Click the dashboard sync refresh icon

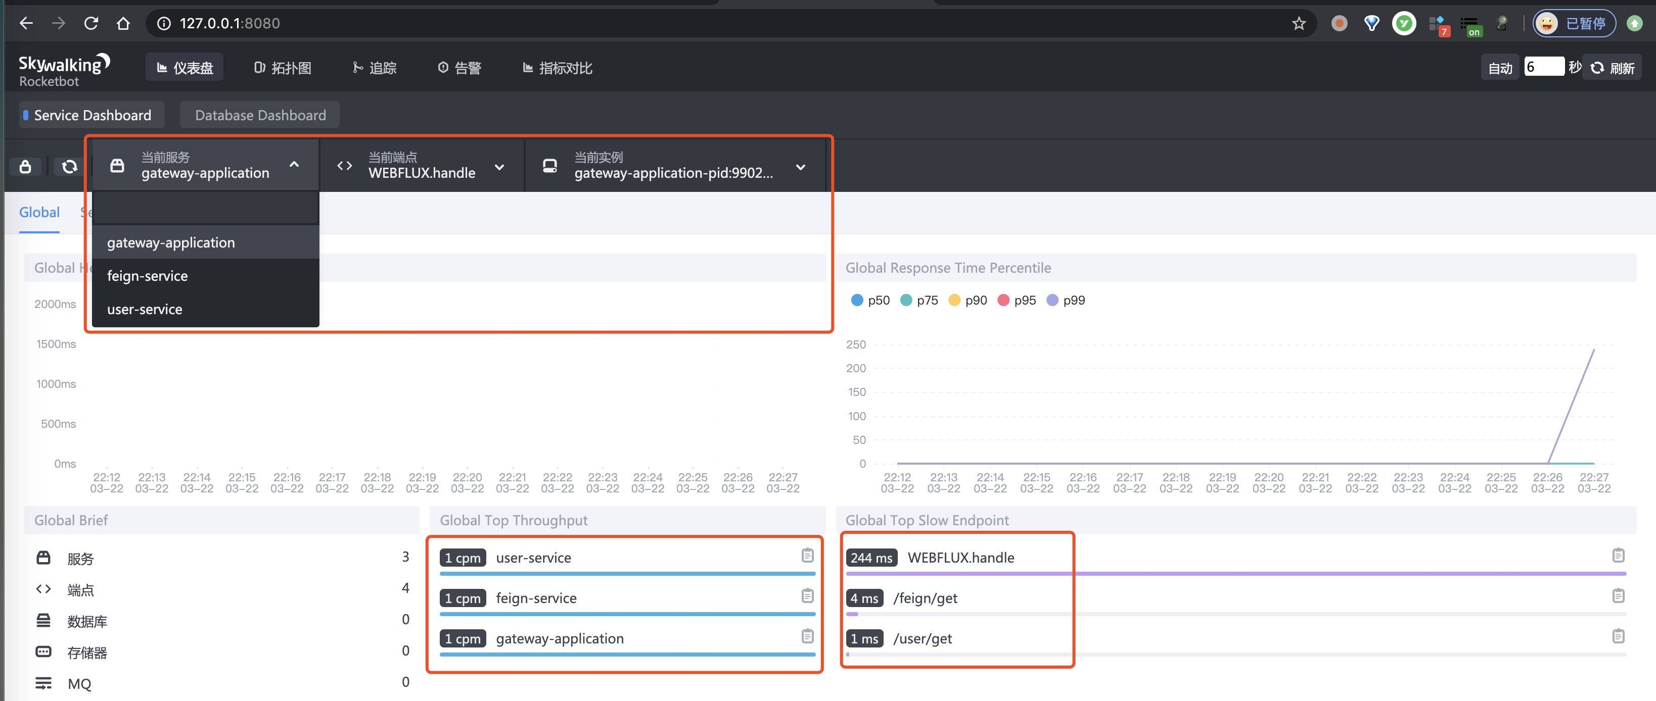pos(69,167)
